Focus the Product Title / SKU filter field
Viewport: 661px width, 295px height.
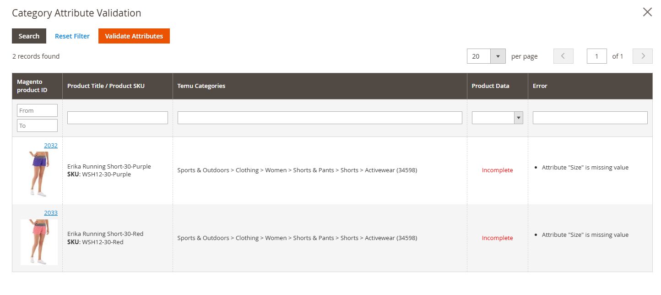point(117,118)
